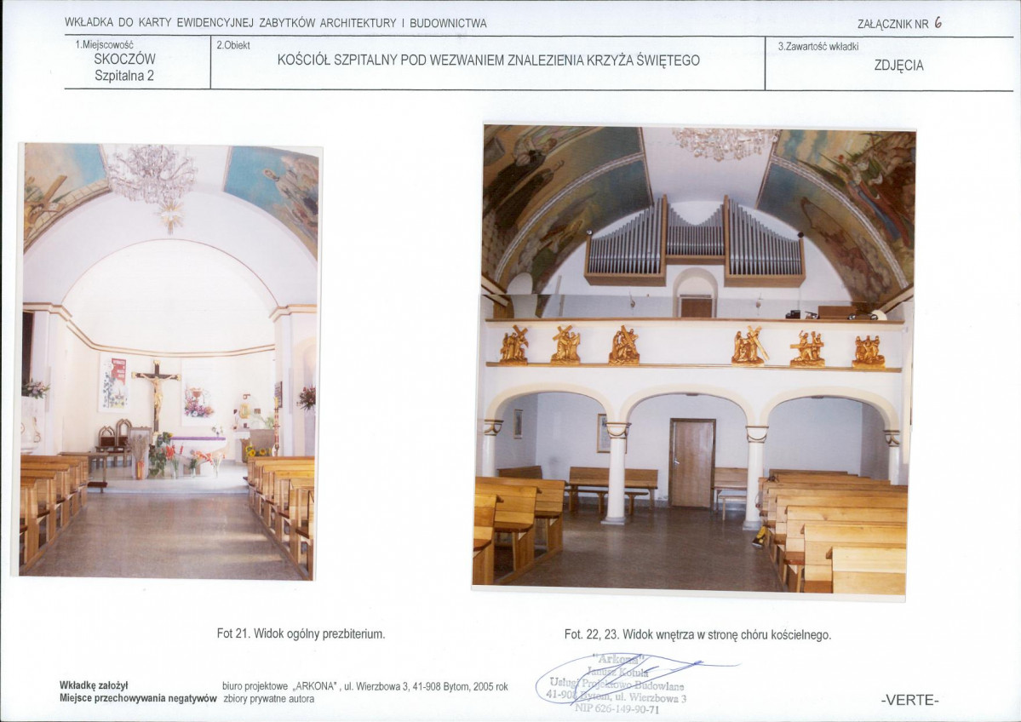Click the ZDJĘCIA content field
This screenshot has width=1021, height=722.
coord(898,66)
